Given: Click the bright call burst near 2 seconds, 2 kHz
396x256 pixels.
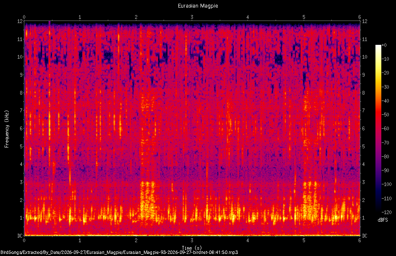Looking at the screenshot, I should (x=148, y=201).
